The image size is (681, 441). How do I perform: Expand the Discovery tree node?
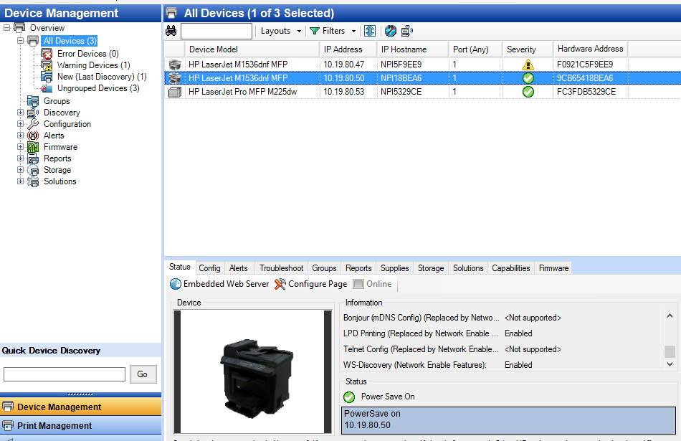[20, 113]
